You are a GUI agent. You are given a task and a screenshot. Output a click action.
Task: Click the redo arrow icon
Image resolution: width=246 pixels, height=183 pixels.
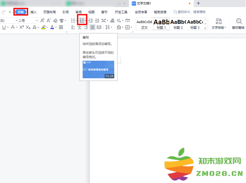click(3, 12)
